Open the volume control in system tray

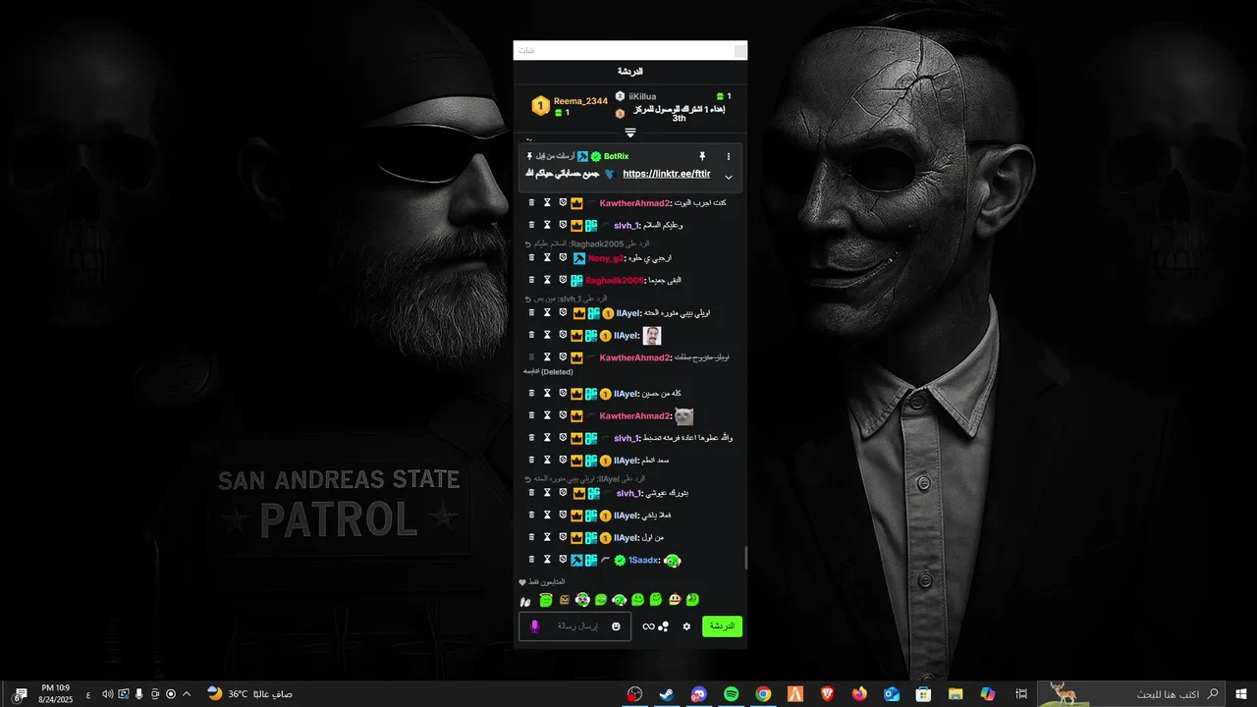[107, 694]
